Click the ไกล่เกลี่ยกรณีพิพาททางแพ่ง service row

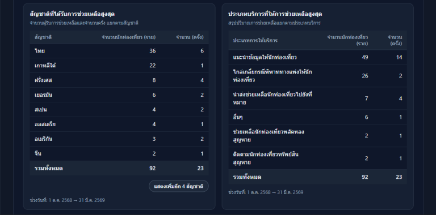click(x=317, y=76)
